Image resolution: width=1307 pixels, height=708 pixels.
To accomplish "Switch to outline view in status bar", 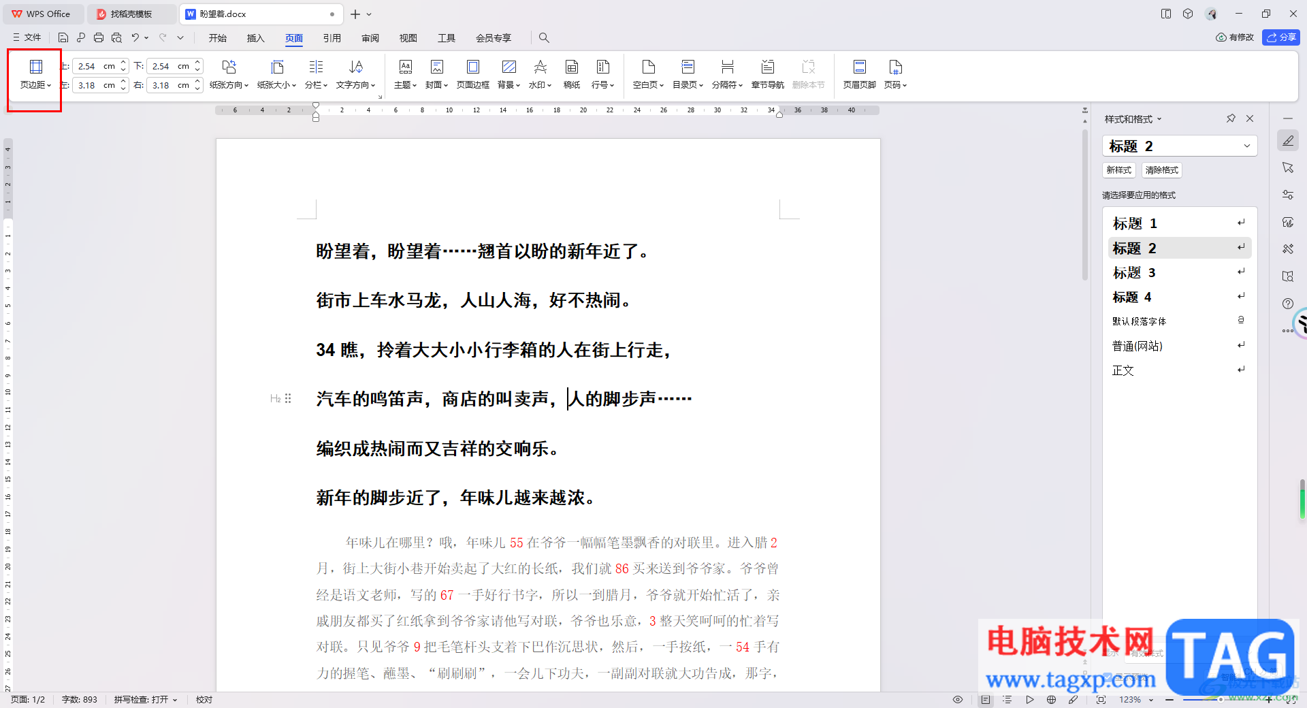I will pyautogui.click(x=1007, y=700).
